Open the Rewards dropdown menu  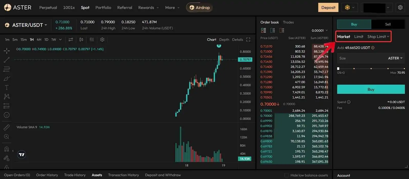[149, 8]
